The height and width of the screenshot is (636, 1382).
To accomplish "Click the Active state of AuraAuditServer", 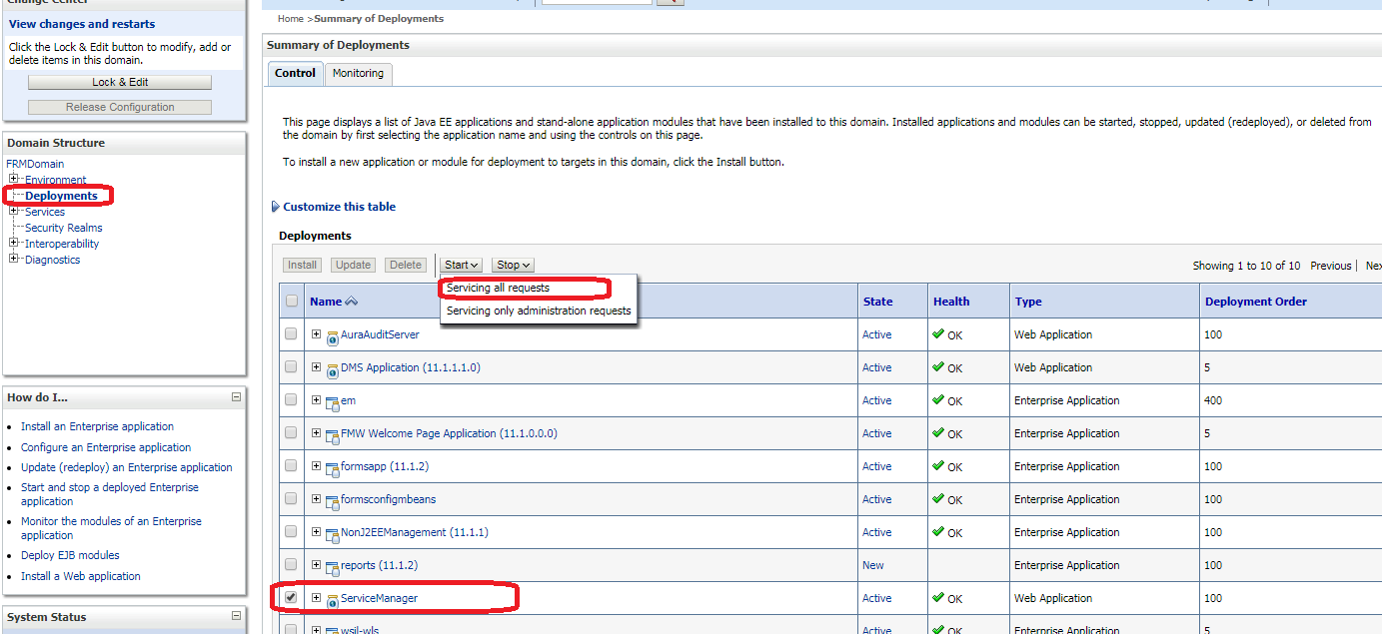I will 877,334.
